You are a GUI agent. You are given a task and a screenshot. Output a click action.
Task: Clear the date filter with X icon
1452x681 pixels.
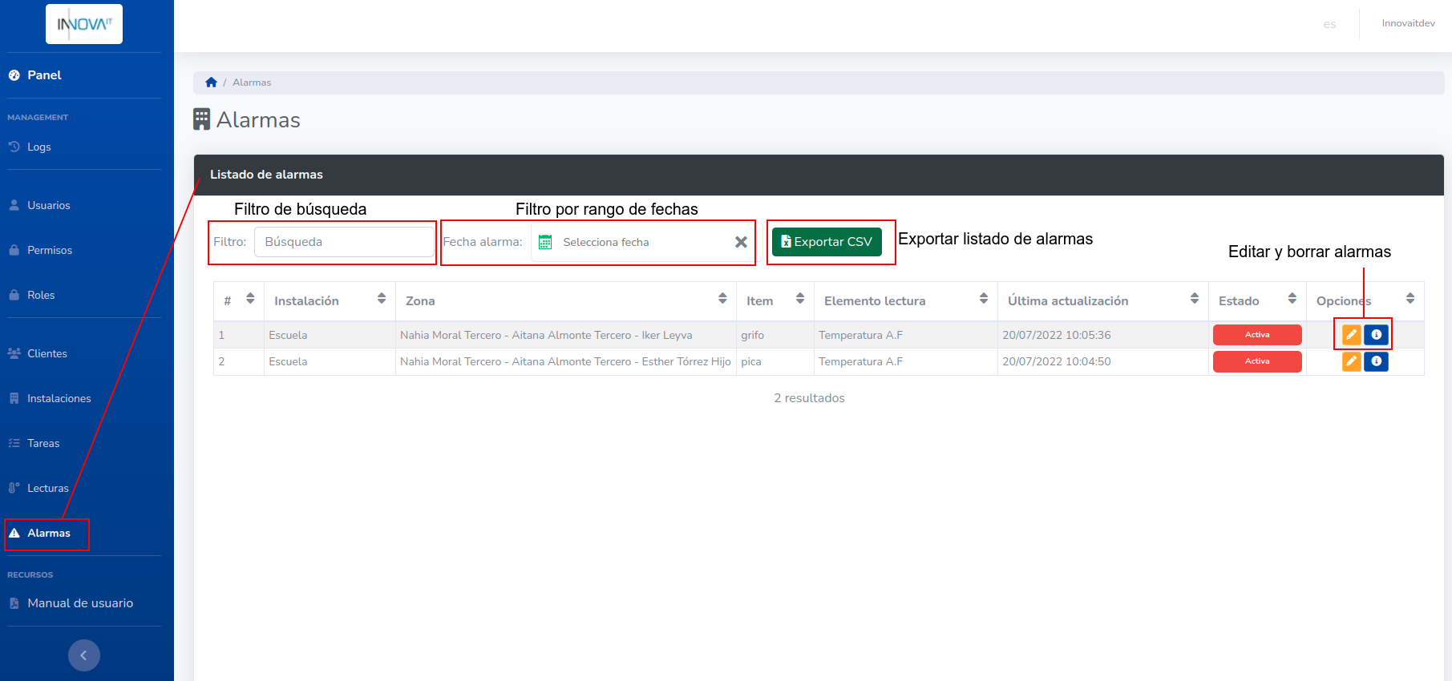(741, 242)
